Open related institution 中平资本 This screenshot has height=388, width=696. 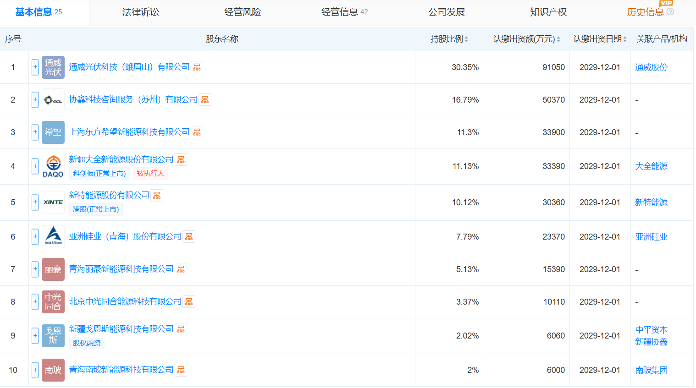(x=651, y=330)
